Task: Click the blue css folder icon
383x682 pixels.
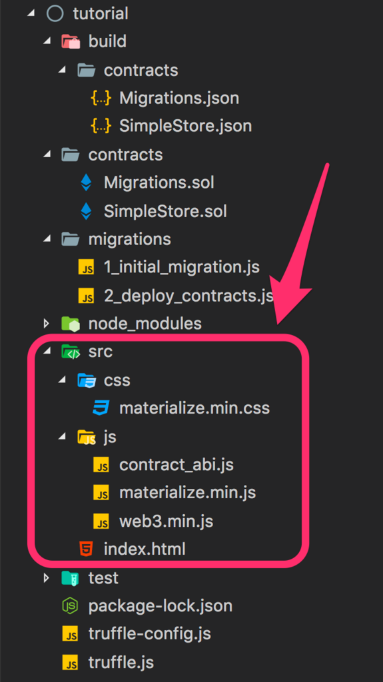Action: click(86, 380)
